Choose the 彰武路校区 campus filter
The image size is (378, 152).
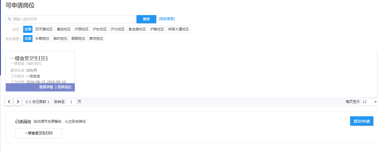pyautogui.click(x=137, y=29)
